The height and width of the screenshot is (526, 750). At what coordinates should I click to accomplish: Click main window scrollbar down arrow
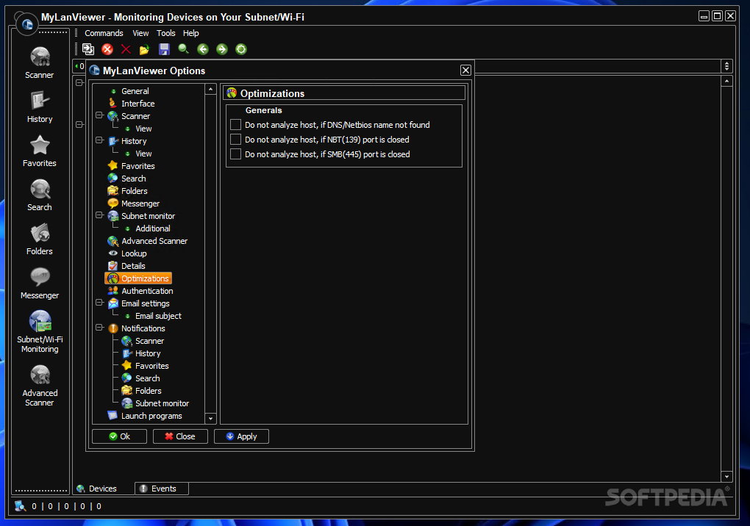click(x=726, y=476)
